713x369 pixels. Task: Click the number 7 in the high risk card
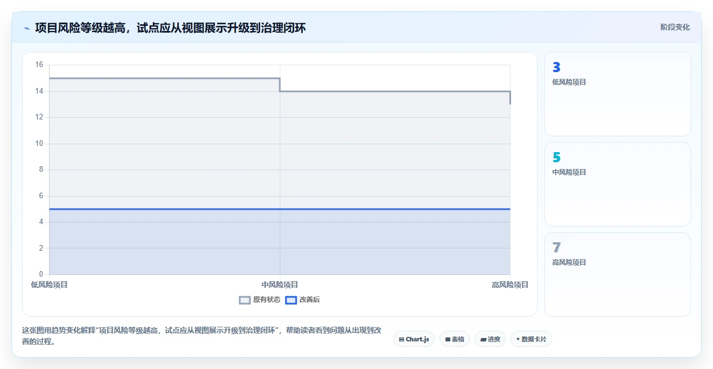556,248
